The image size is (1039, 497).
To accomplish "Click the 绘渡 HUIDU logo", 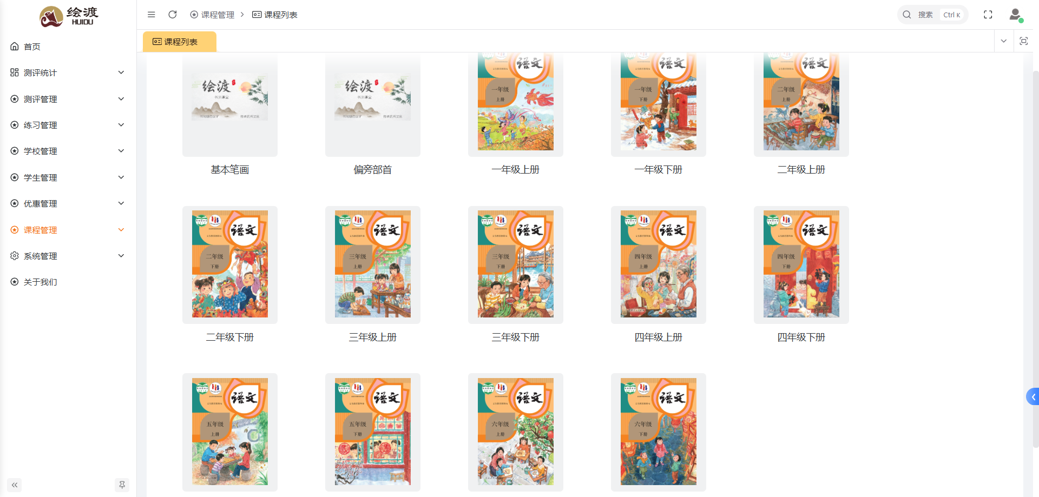I will 68,16.
